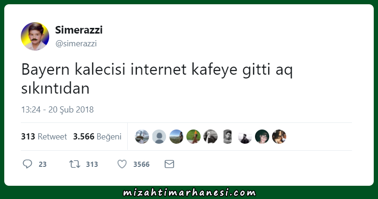Viewport: 378px width, 199px height.
Task: Click the timestamp 13:24 - 20 Şub 2018
Action: [57, 110]
